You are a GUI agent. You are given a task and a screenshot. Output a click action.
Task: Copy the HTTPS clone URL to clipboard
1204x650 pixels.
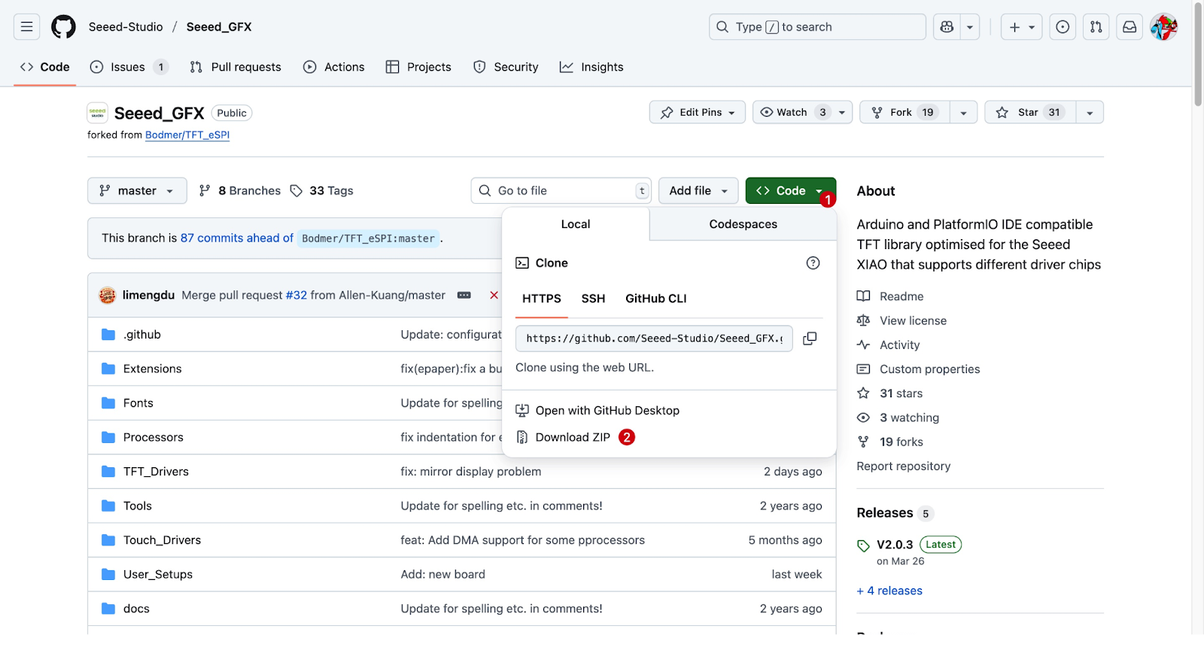810,339
